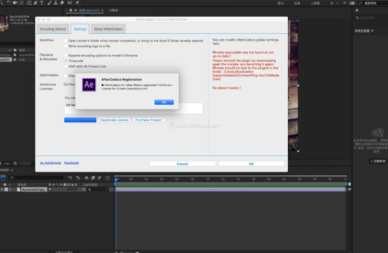The width and height of the screenshot is (388, 253).
Task: Toggle quality switch for 9pJzFoGZZf.jpg layer
Action: tap(57, 190)
